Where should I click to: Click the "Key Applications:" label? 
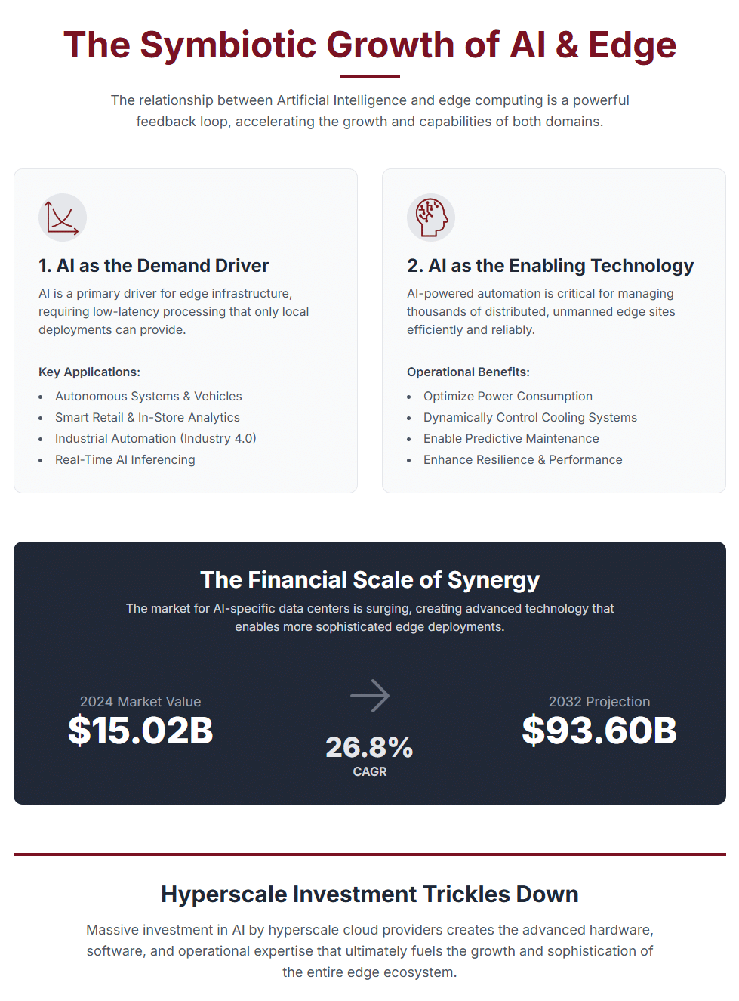[x=89, y=372]
